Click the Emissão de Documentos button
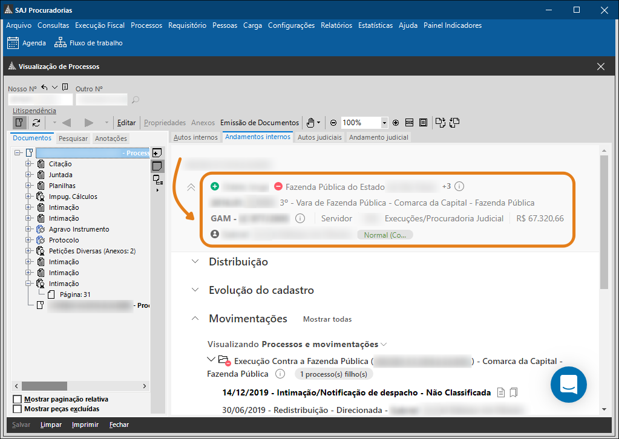The height and width of the screenshot is (439, 619). click(x=260, y=123)
